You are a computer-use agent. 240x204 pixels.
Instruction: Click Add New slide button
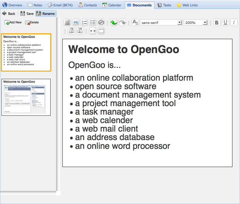[13, 22]
